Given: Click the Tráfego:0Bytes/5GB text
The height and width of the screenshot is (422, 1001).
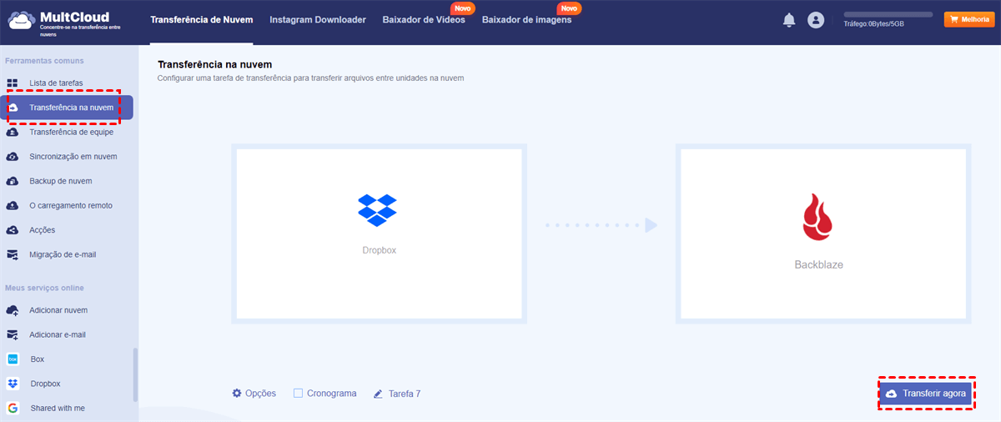Looking at the screenshot, I should (x=873, y=24).
